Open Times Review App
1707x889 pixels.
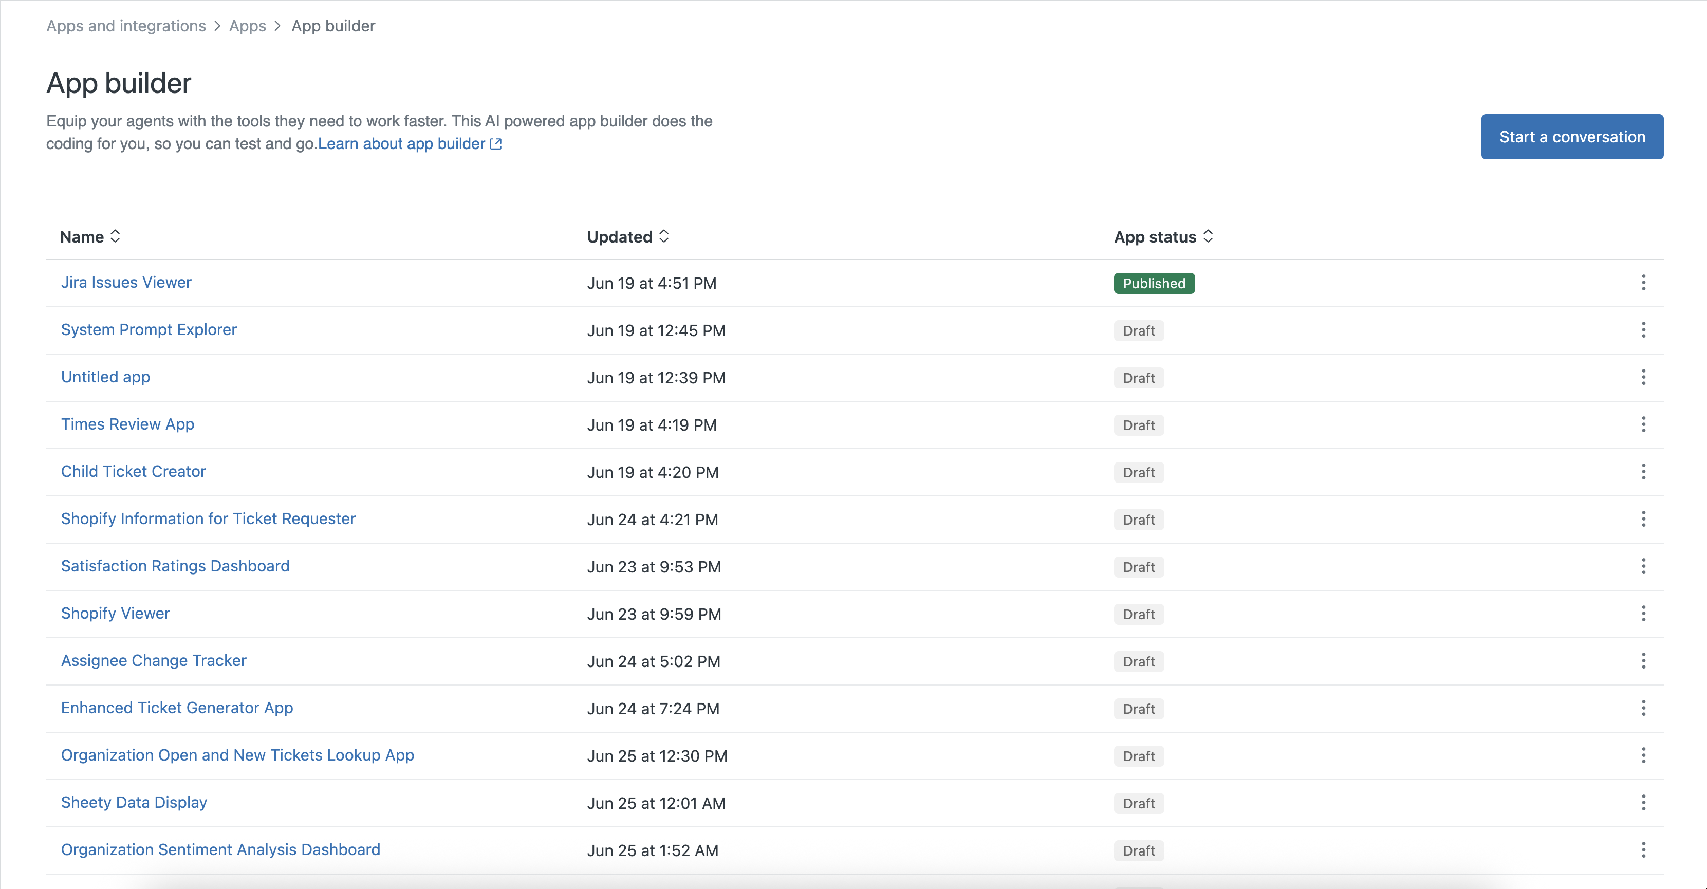[x=127, y=424]
